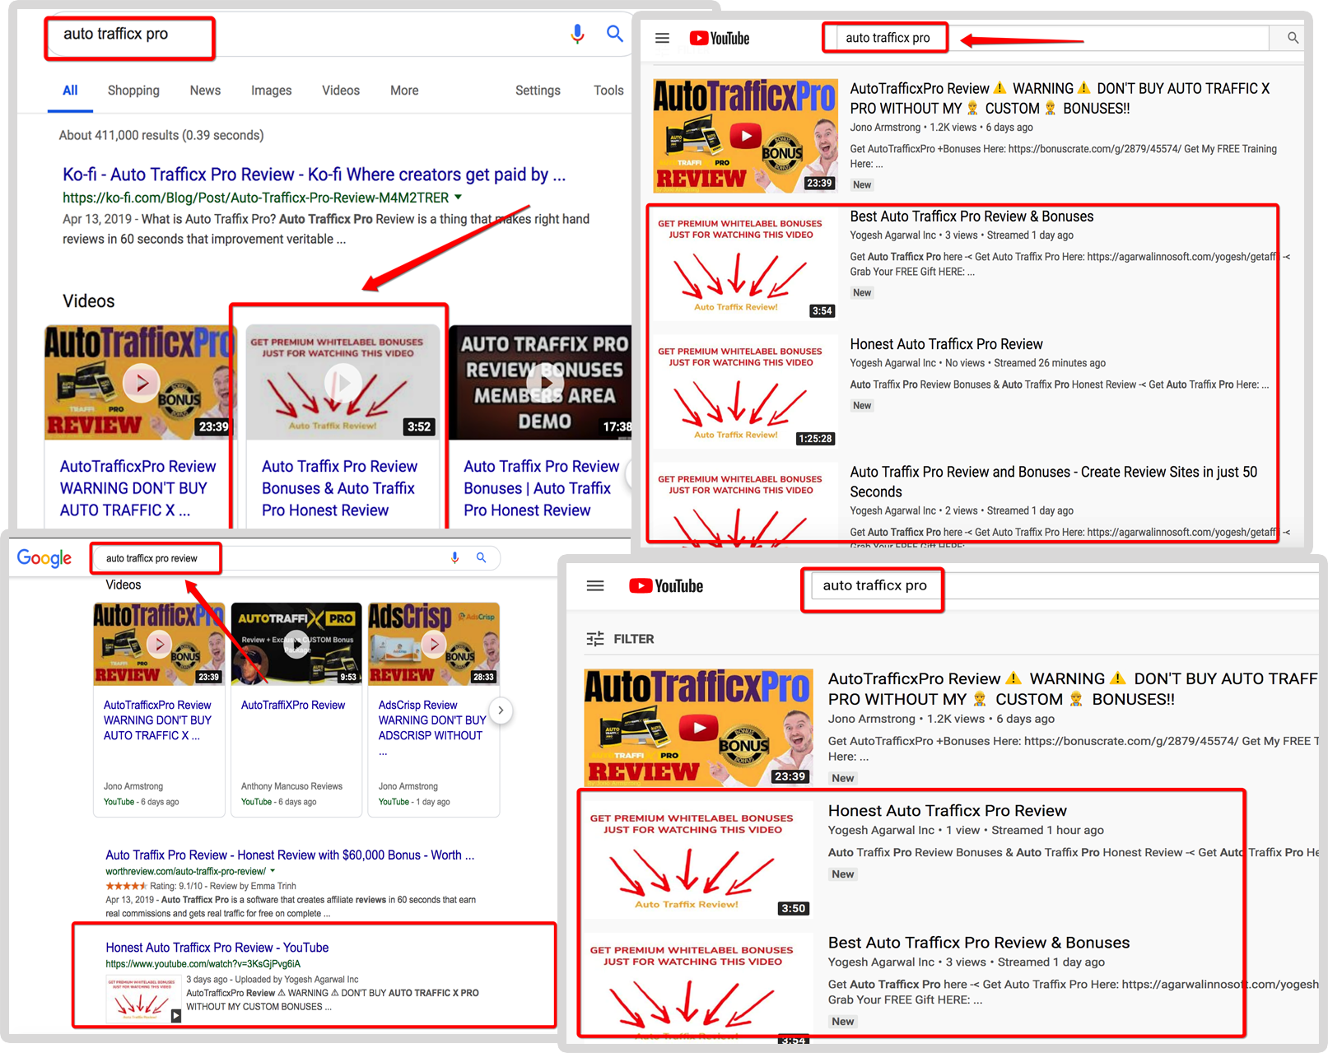The image size is (1328, 1053).
Task: Switch to the Images tab
Action: pyautogui.click(x=271, y=91)
